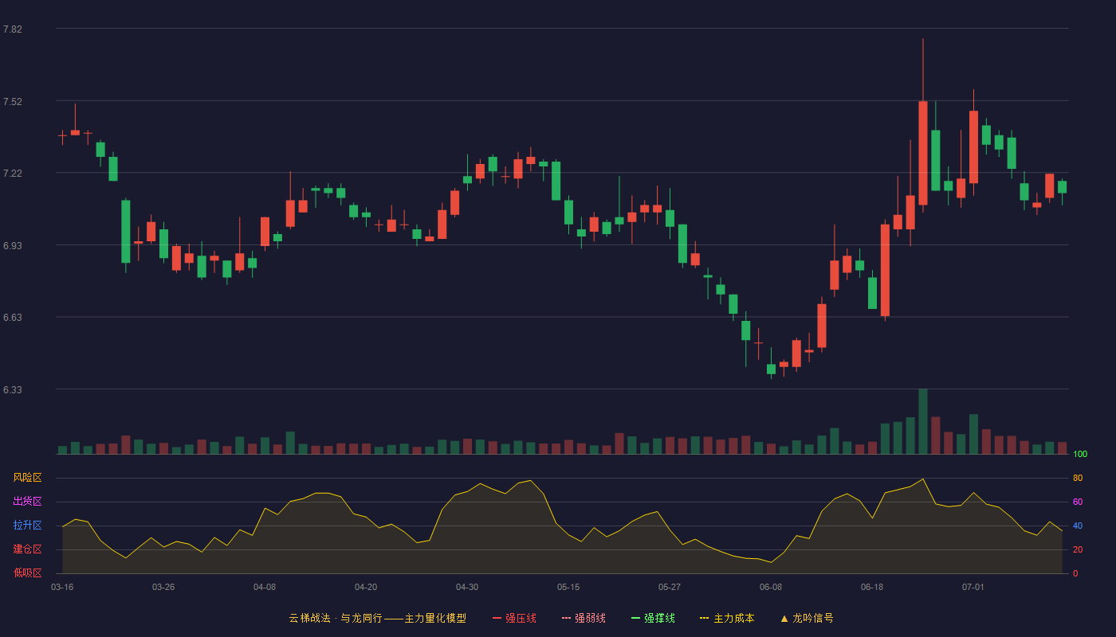The image size is (1116, 637).
Task: Select the 低吸区 zone label
Action: (27, 573)
